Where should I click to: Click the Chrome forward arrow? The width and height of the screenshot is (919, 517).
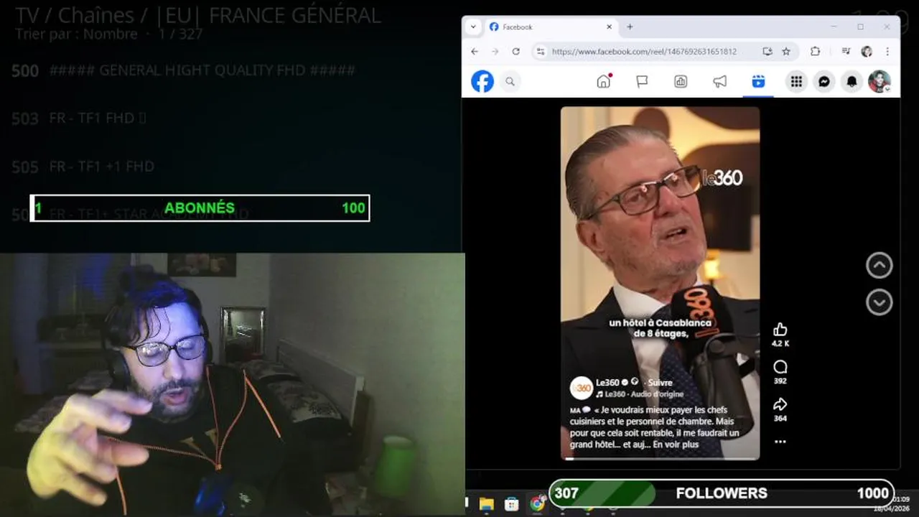coord(495,52)
